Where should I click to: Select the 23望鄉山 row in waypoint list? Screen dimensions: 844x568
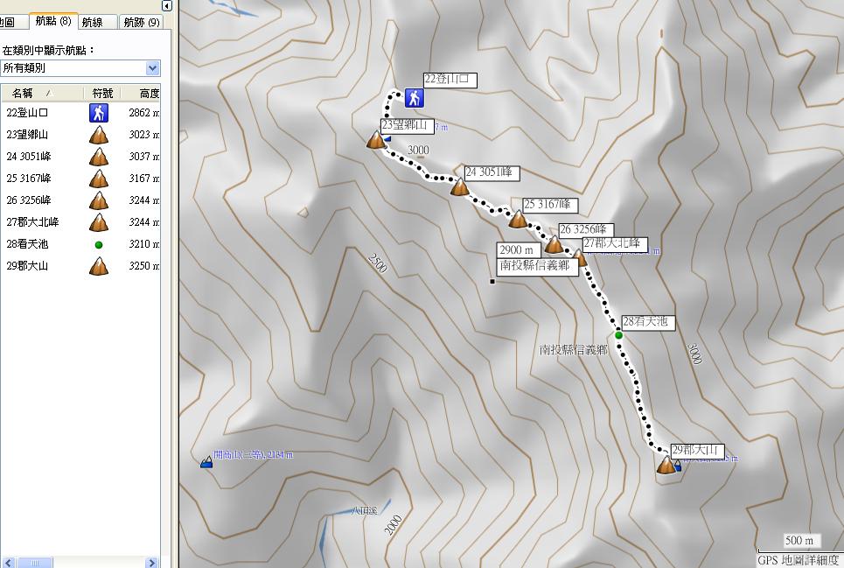[x=80, y=135]
